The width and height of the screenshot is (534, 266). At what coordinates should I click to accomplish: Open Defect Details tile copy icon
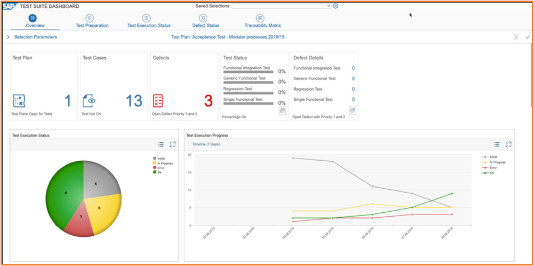pyautogui.click(x=352, y=111)
